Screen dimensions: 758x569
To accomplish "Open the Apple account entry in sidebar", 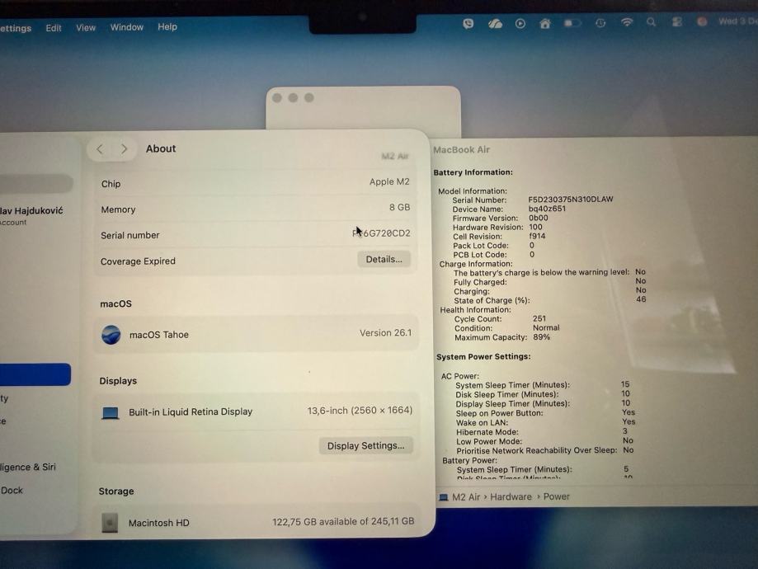I will pos(31,215).
